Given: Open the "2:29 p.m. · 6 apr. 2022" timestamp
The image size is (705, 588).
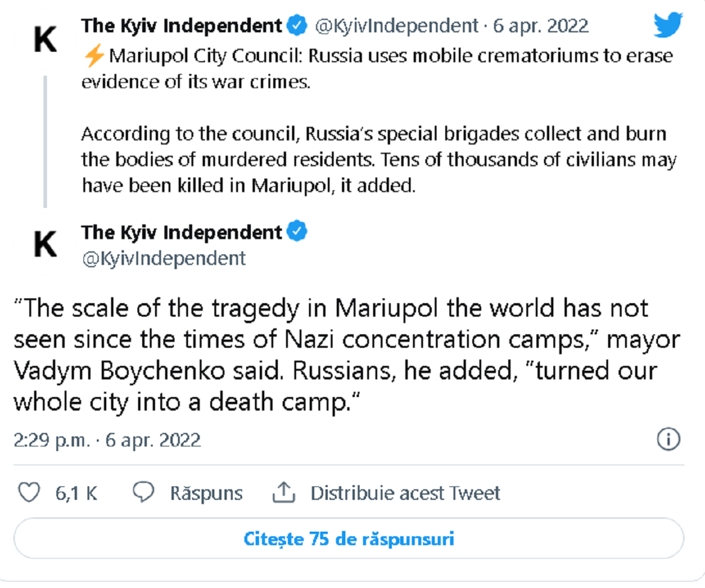Looking at the screenshot, I should point(107,440).
